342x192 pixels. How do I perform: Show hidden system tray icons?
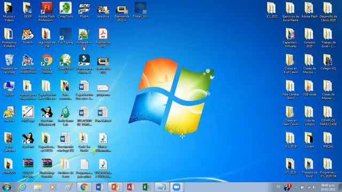pos(296,187)
